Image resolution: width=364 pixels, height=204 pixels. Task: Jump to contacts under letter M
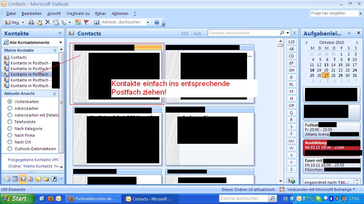point(291,91)
